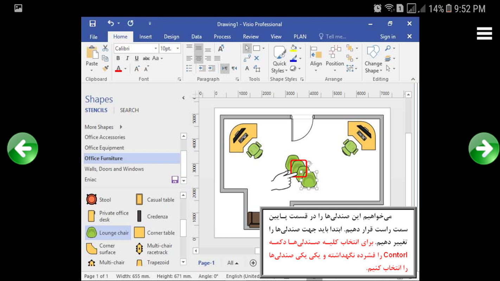500x281 pixels.
Task: Open the hamburger menu at top right
Action: [x=484, y=33]
